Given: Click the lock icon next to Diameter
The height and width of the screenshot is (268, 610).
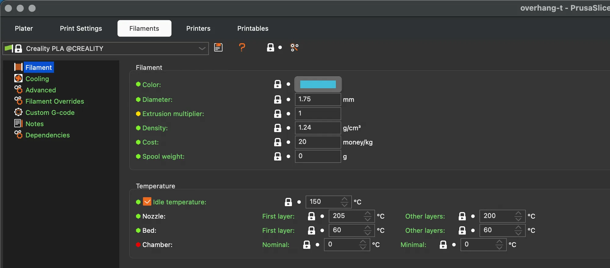Looking at the screenshot, I should (x=278, y=100).
